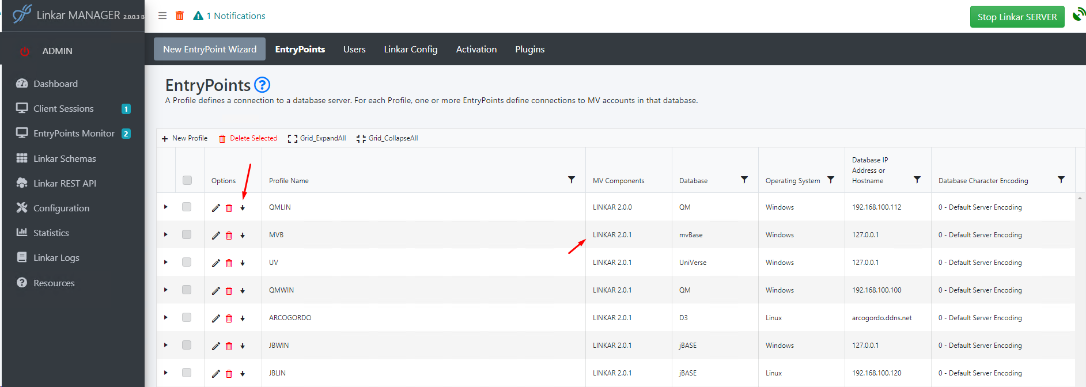Click the down arrow icon for ARCOGORDO
The height and width of the screenshot is (387, 1086).
[243, 318]
